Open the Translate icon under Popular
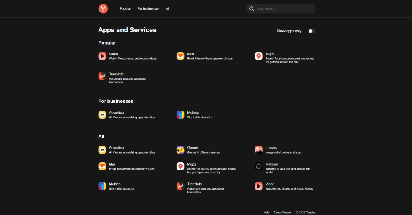The width and height of the screenshot is (412, 215). (102, 76)
